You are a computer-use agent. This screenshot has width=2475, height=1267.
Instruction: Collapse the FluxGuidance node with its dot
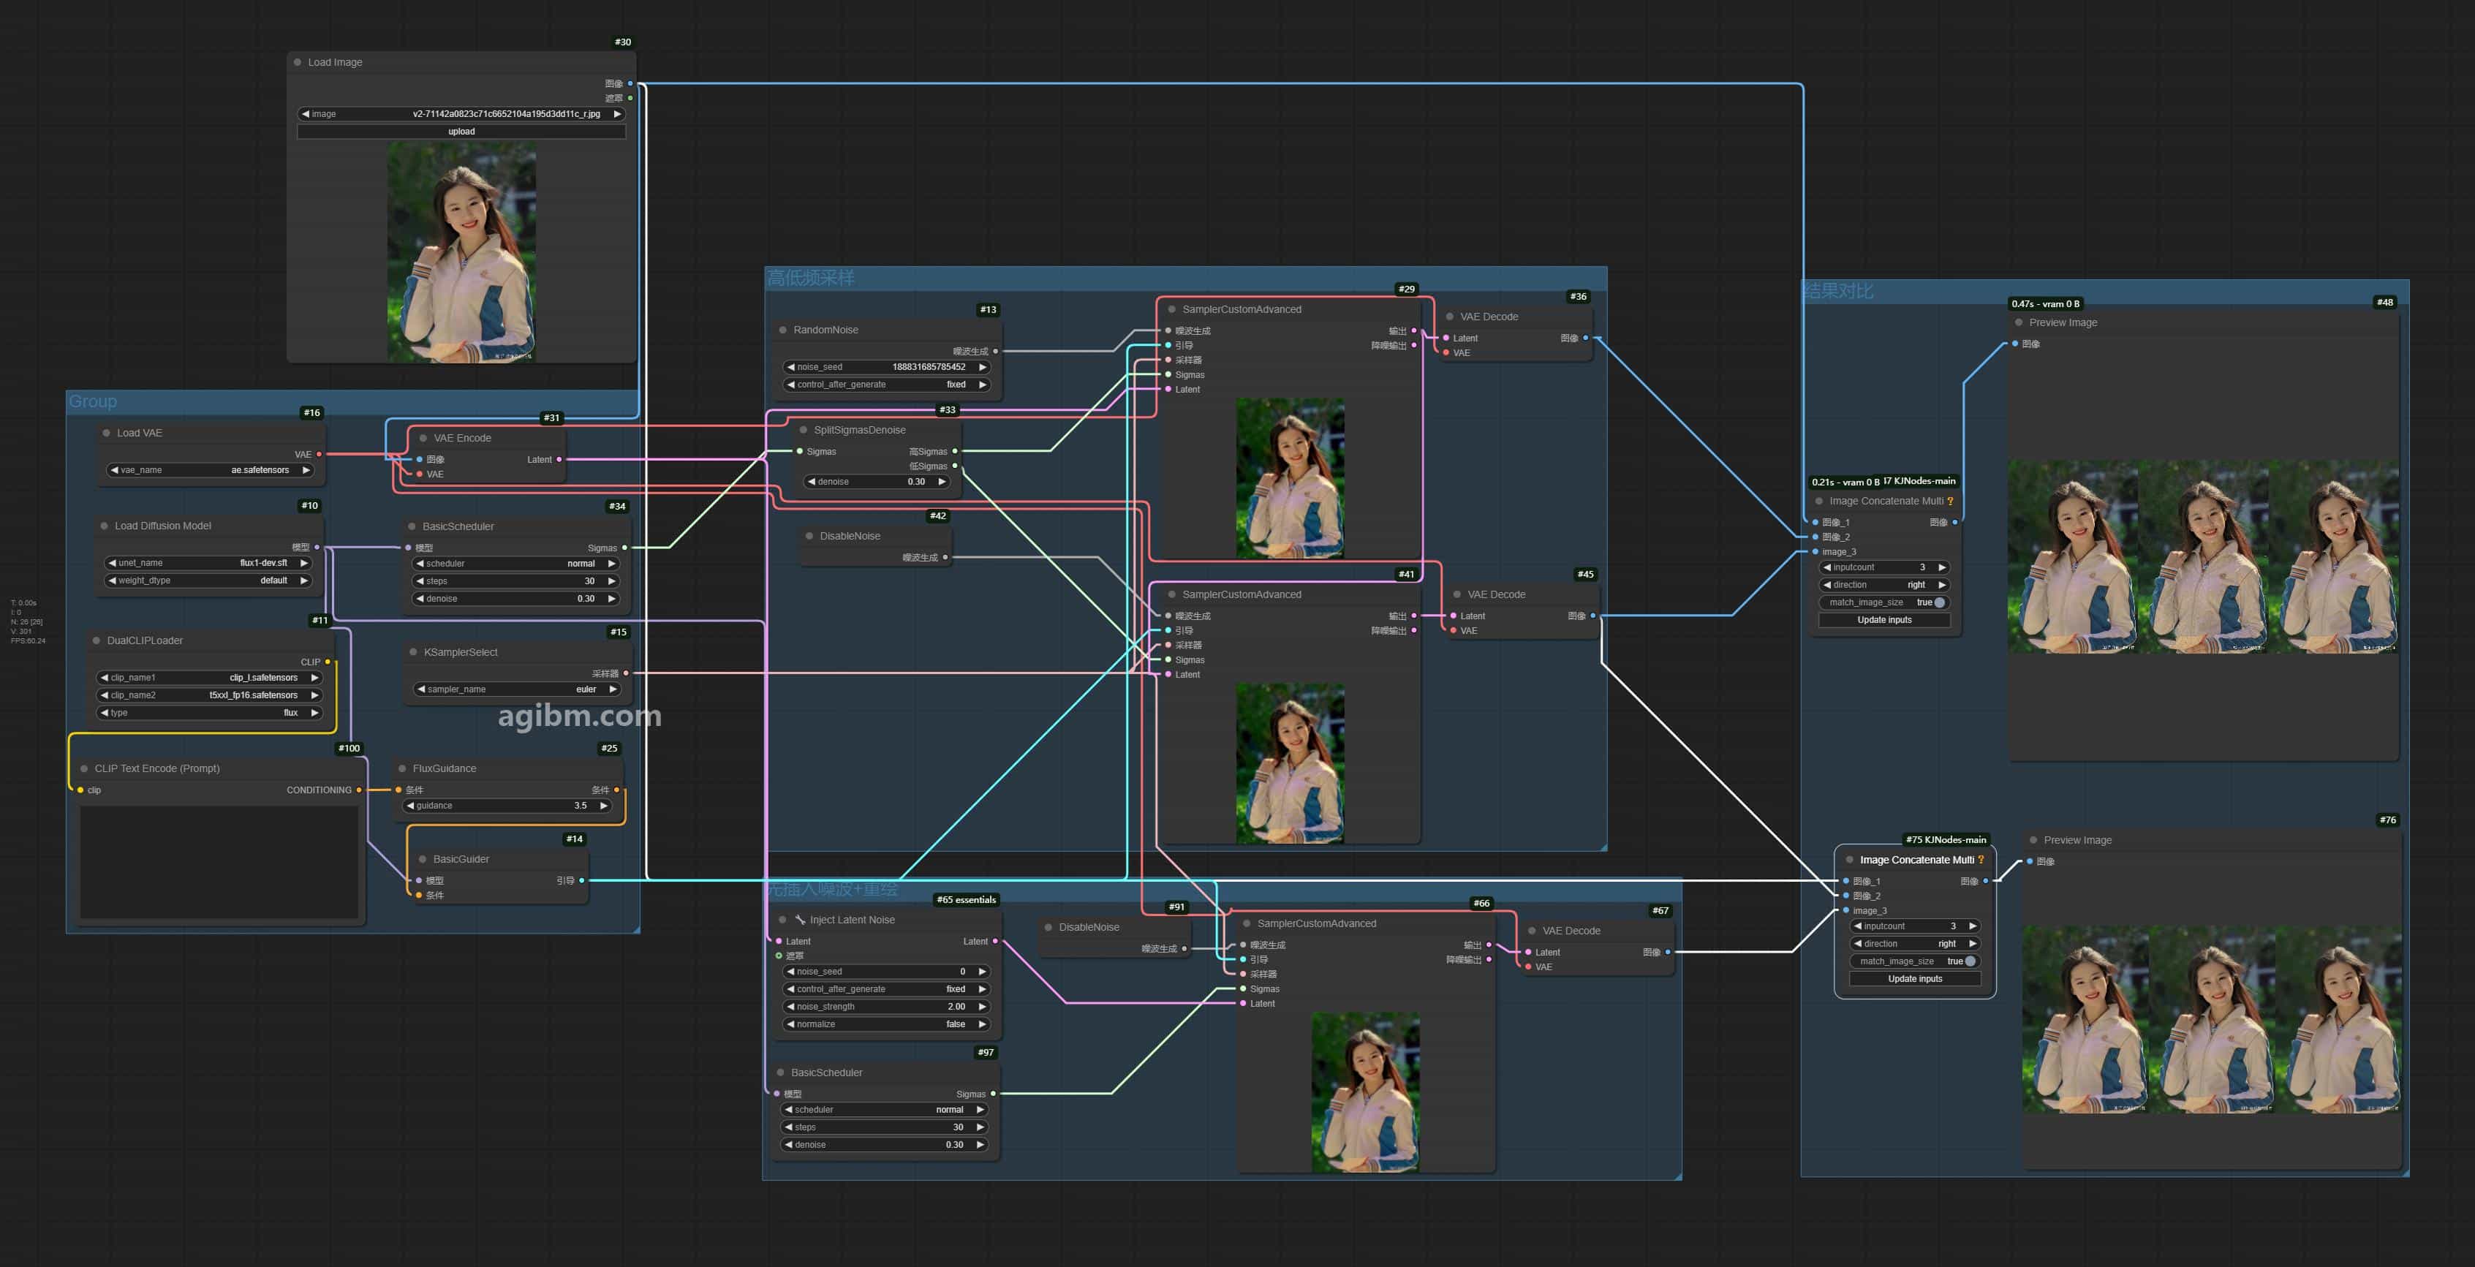pos(403,768)
